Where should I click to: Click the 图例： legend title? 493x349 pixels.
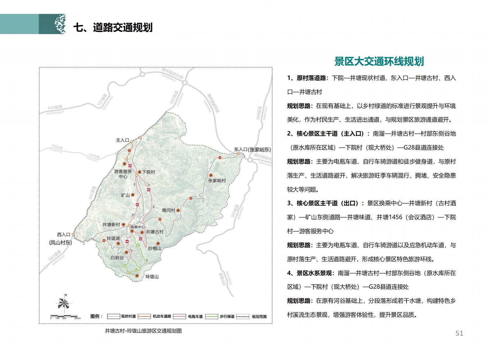pyautogui.click(x=97, y=316)
